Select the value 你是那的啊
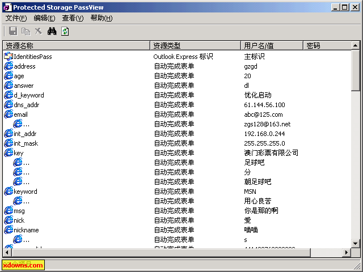This screenshot has height=272, width=363. click(x=261, y=211)
